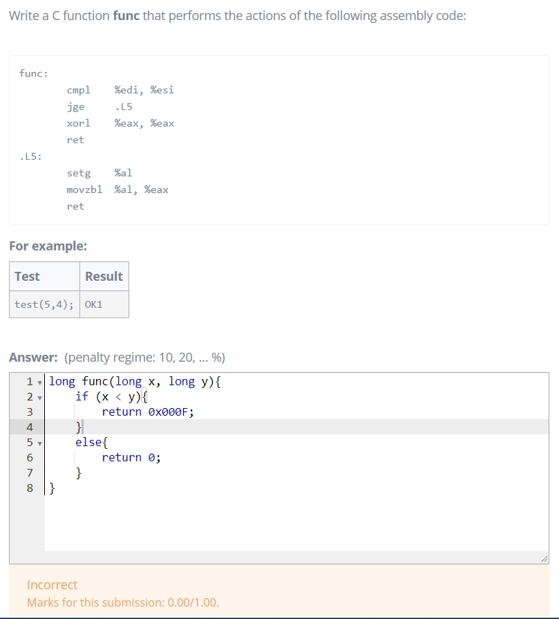
Task: Click the editor resize grip at bottom-right corner
Action: pyautogui.click(x=544, y=559)
